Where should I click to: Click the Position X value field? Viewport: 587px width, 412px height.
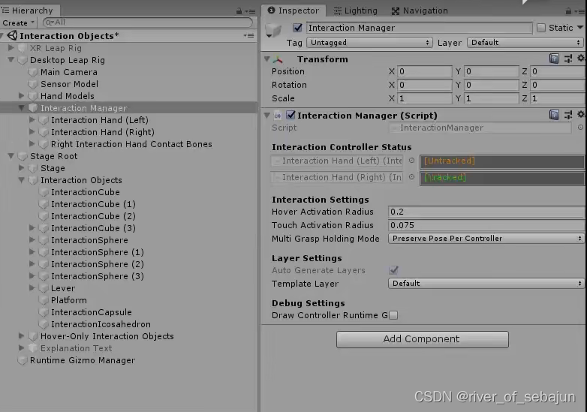pos(425,71)
